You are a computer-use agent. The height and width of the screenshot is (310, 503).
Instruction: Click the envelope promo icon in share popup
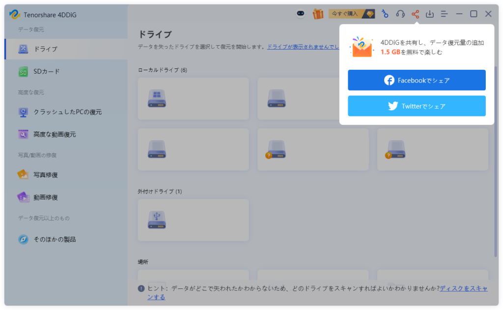[x=362, y=47]
